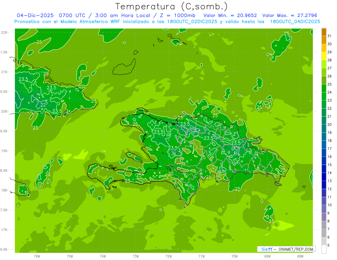Image resolution: width=337 pixels, height=260 pixels.
Task: Click the 74W longitude axis label
Action: click(x=103, y=256)
